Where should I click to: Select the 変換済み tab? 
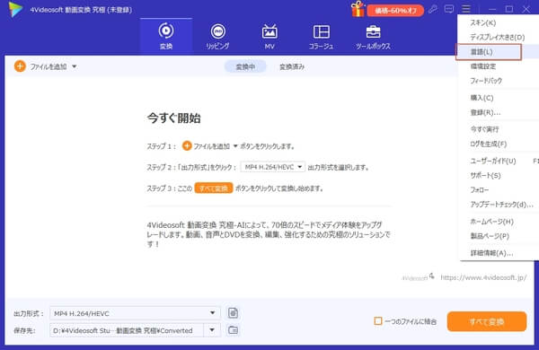coord(292,66)
